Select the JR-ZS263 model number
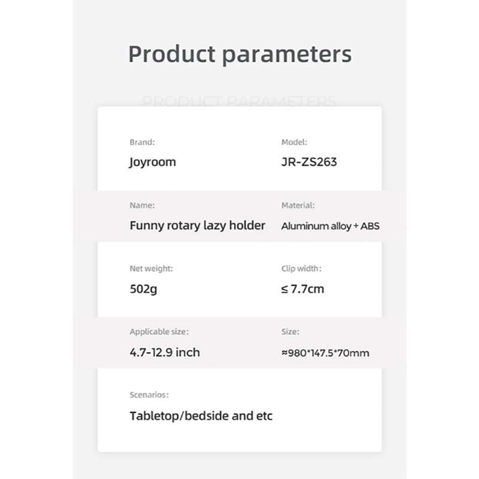479x479 pixels. 309,162
